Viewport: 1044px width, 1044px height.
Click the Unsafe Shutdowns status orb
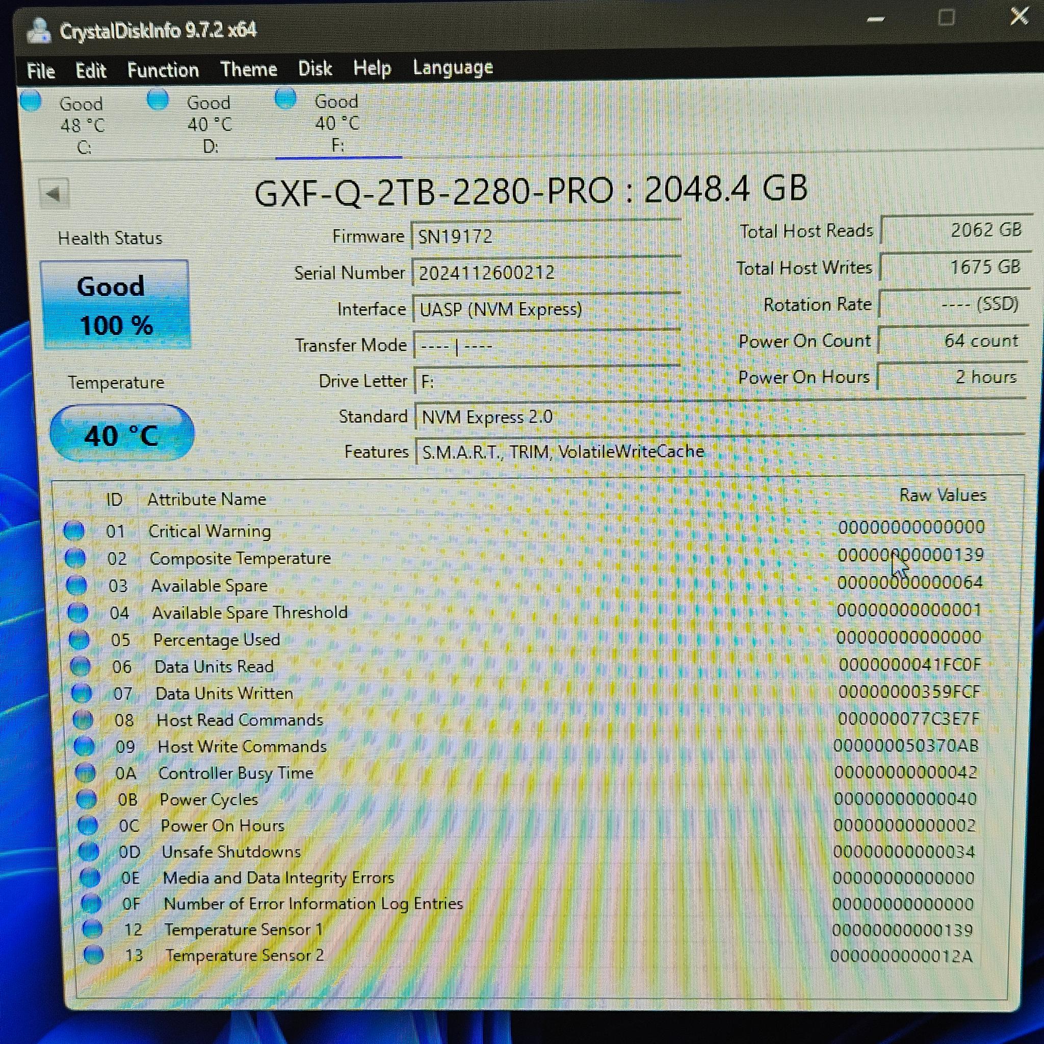89,851
